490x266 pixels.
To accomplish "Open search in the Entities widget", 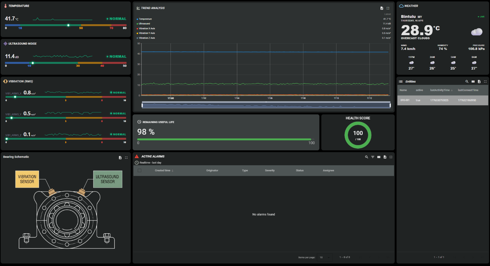I will [467, 81].
